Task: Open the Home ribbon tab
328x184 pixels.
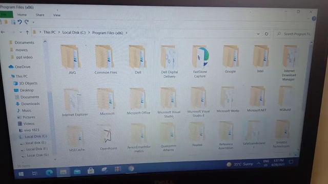Action: pyautogui.click(x=22, y=15)
